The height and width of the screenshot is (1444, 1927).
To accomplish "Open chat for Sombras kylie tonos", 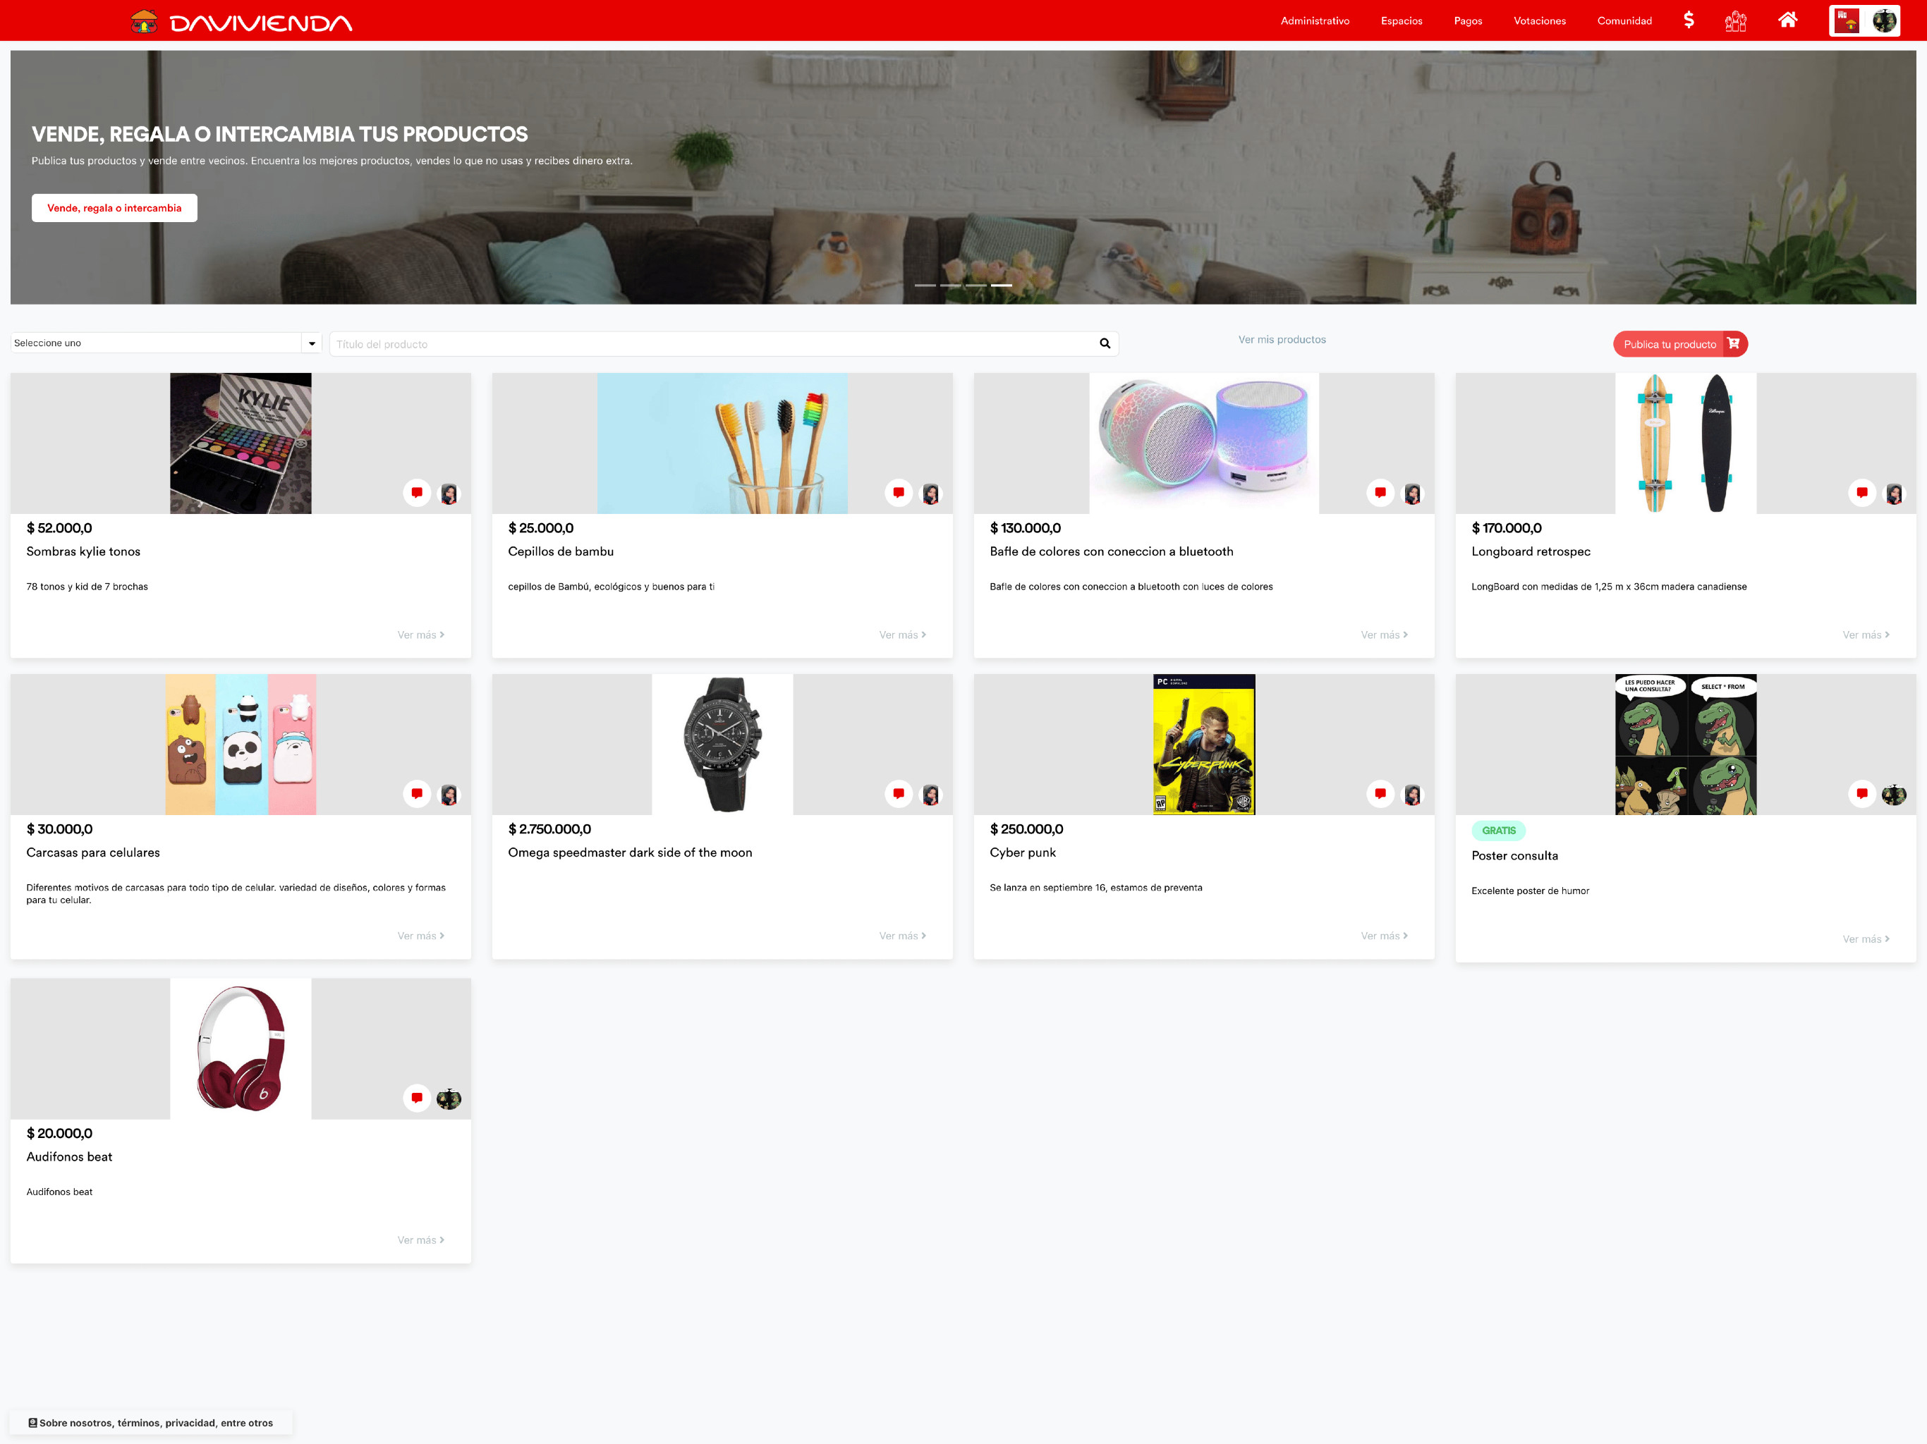I will 418,493.
